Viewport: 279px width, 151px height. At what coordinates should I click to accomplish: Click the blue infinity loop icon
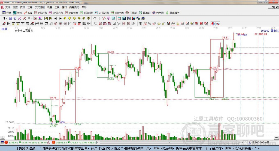218,24
